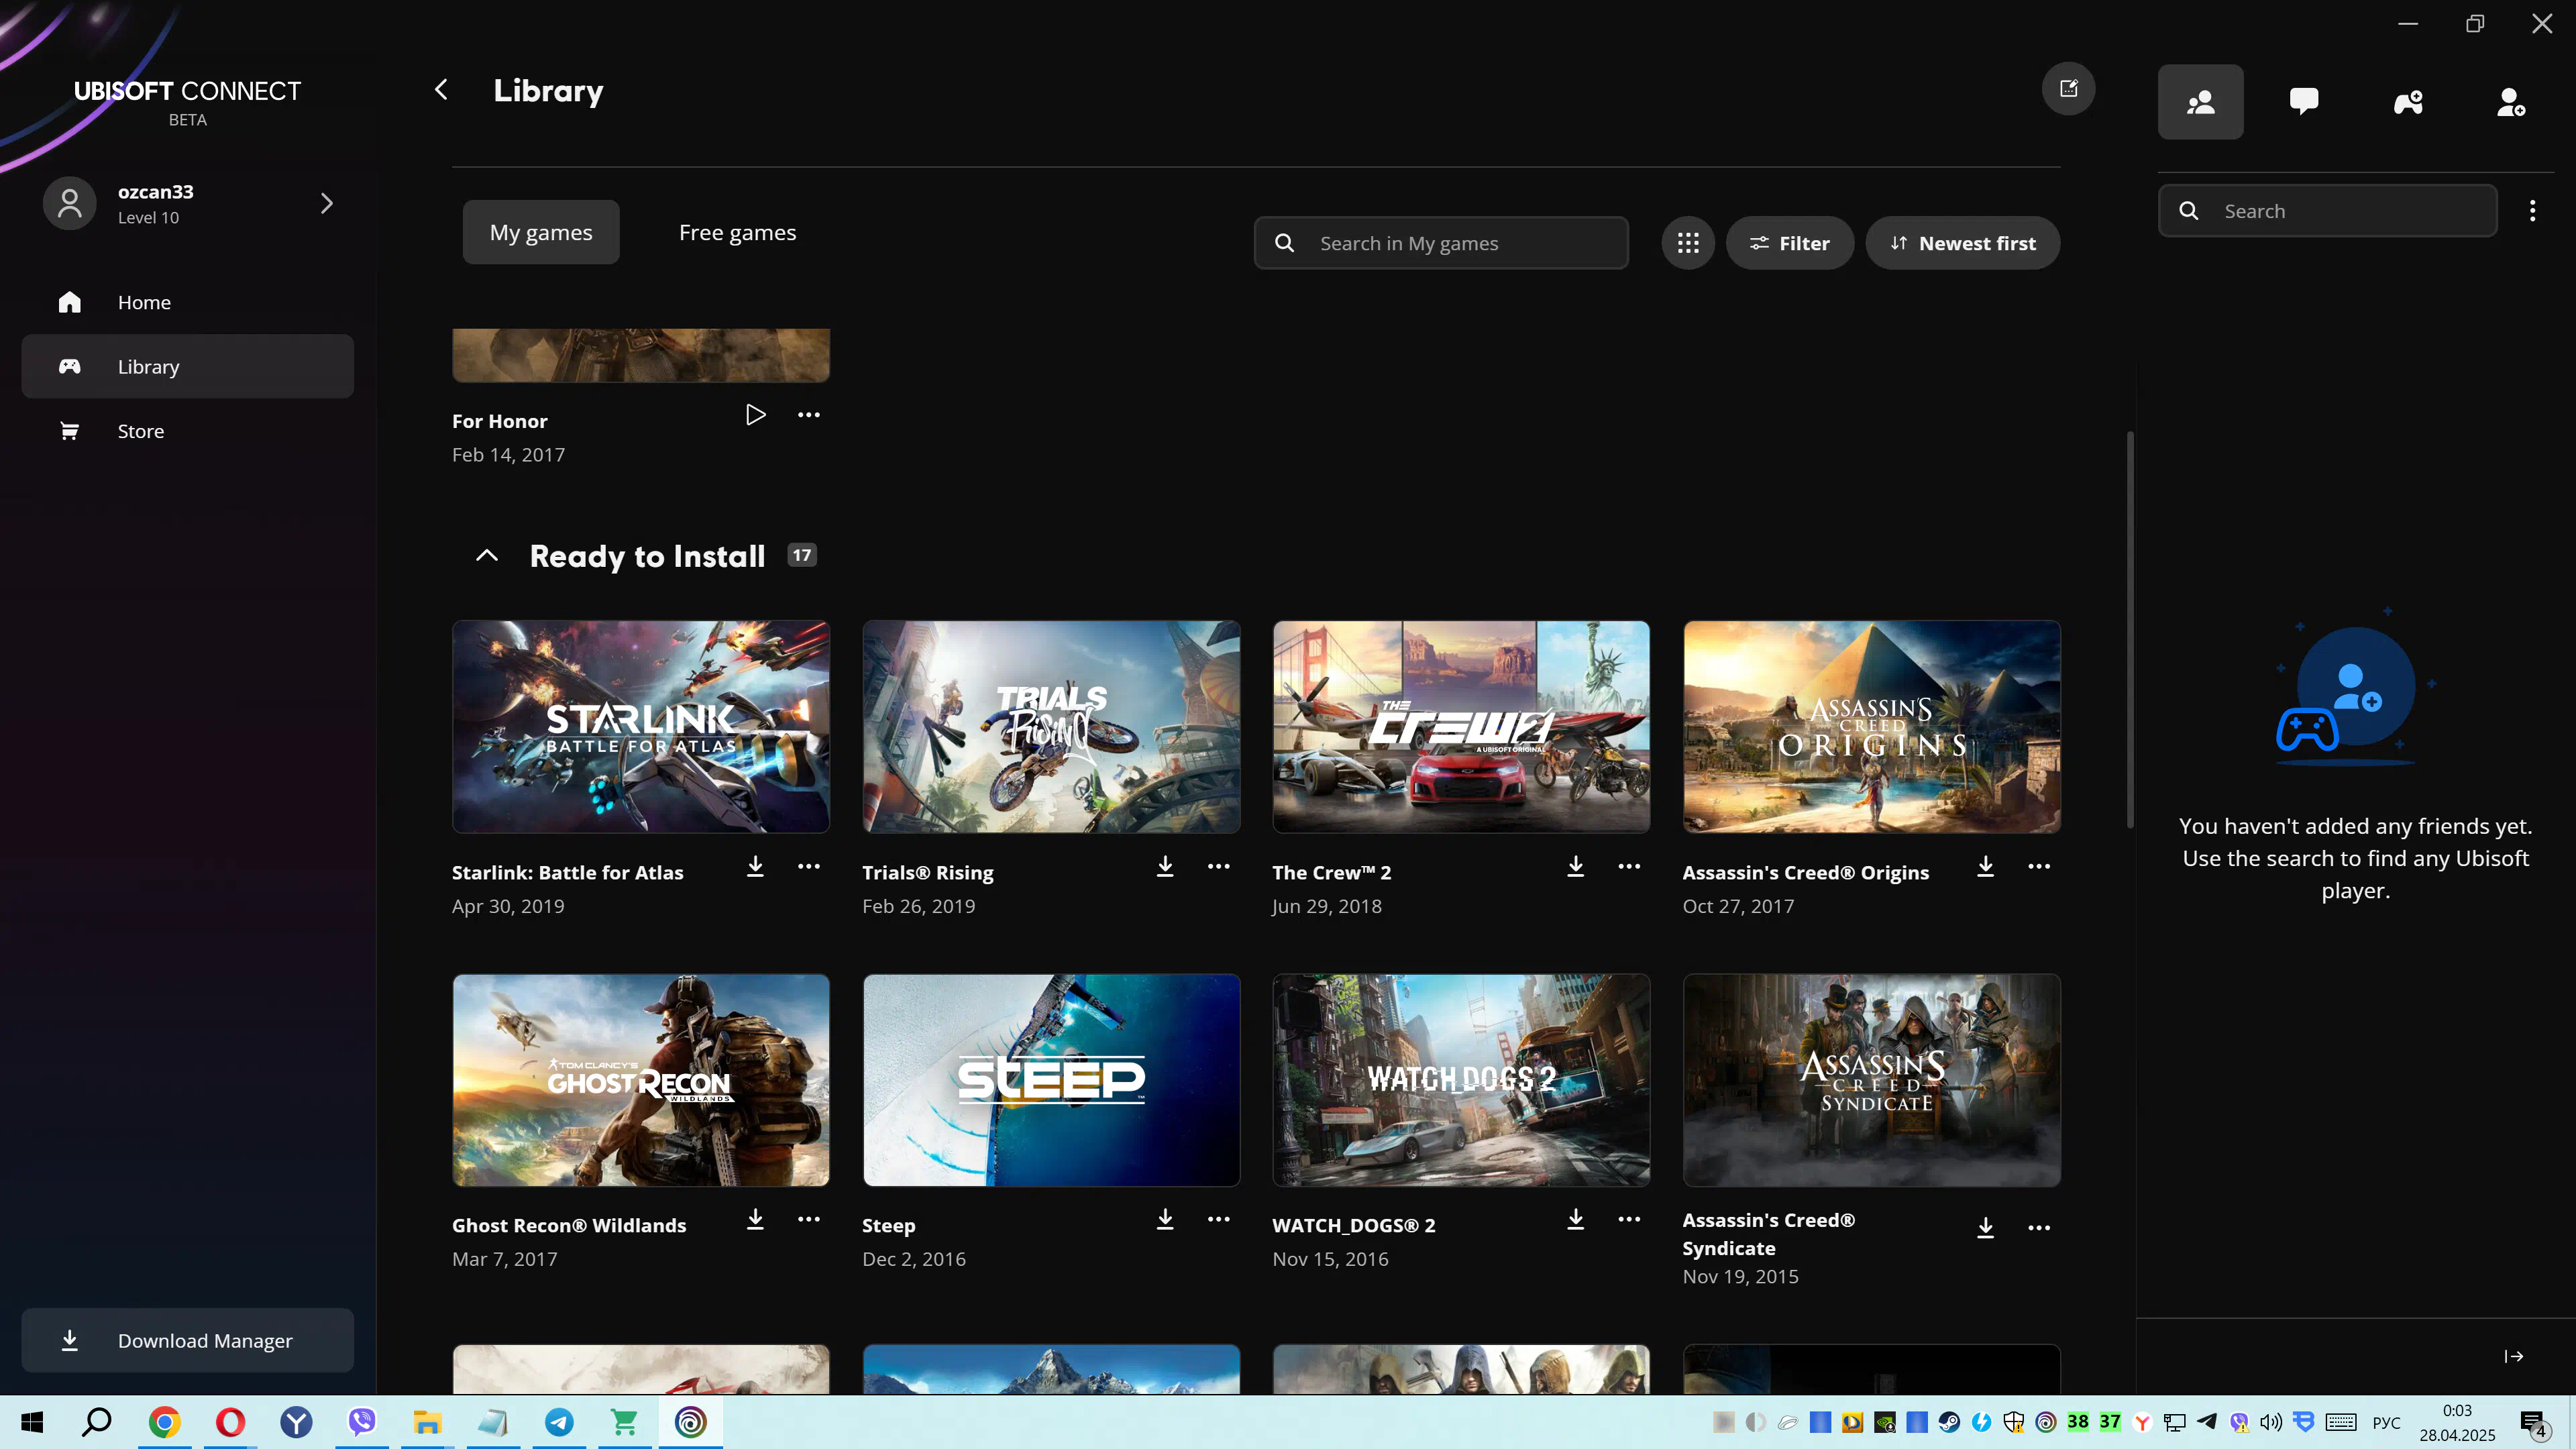Open the Friends tab icon
This screenshot has height=1449, width=2576.
coord(2200,102)
